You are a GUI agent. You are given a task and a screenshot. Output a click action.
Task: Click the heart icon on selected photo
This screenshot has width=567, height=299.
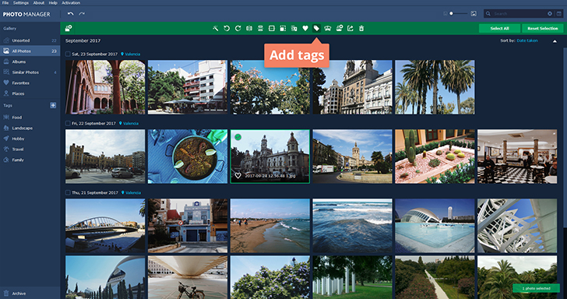238,176
